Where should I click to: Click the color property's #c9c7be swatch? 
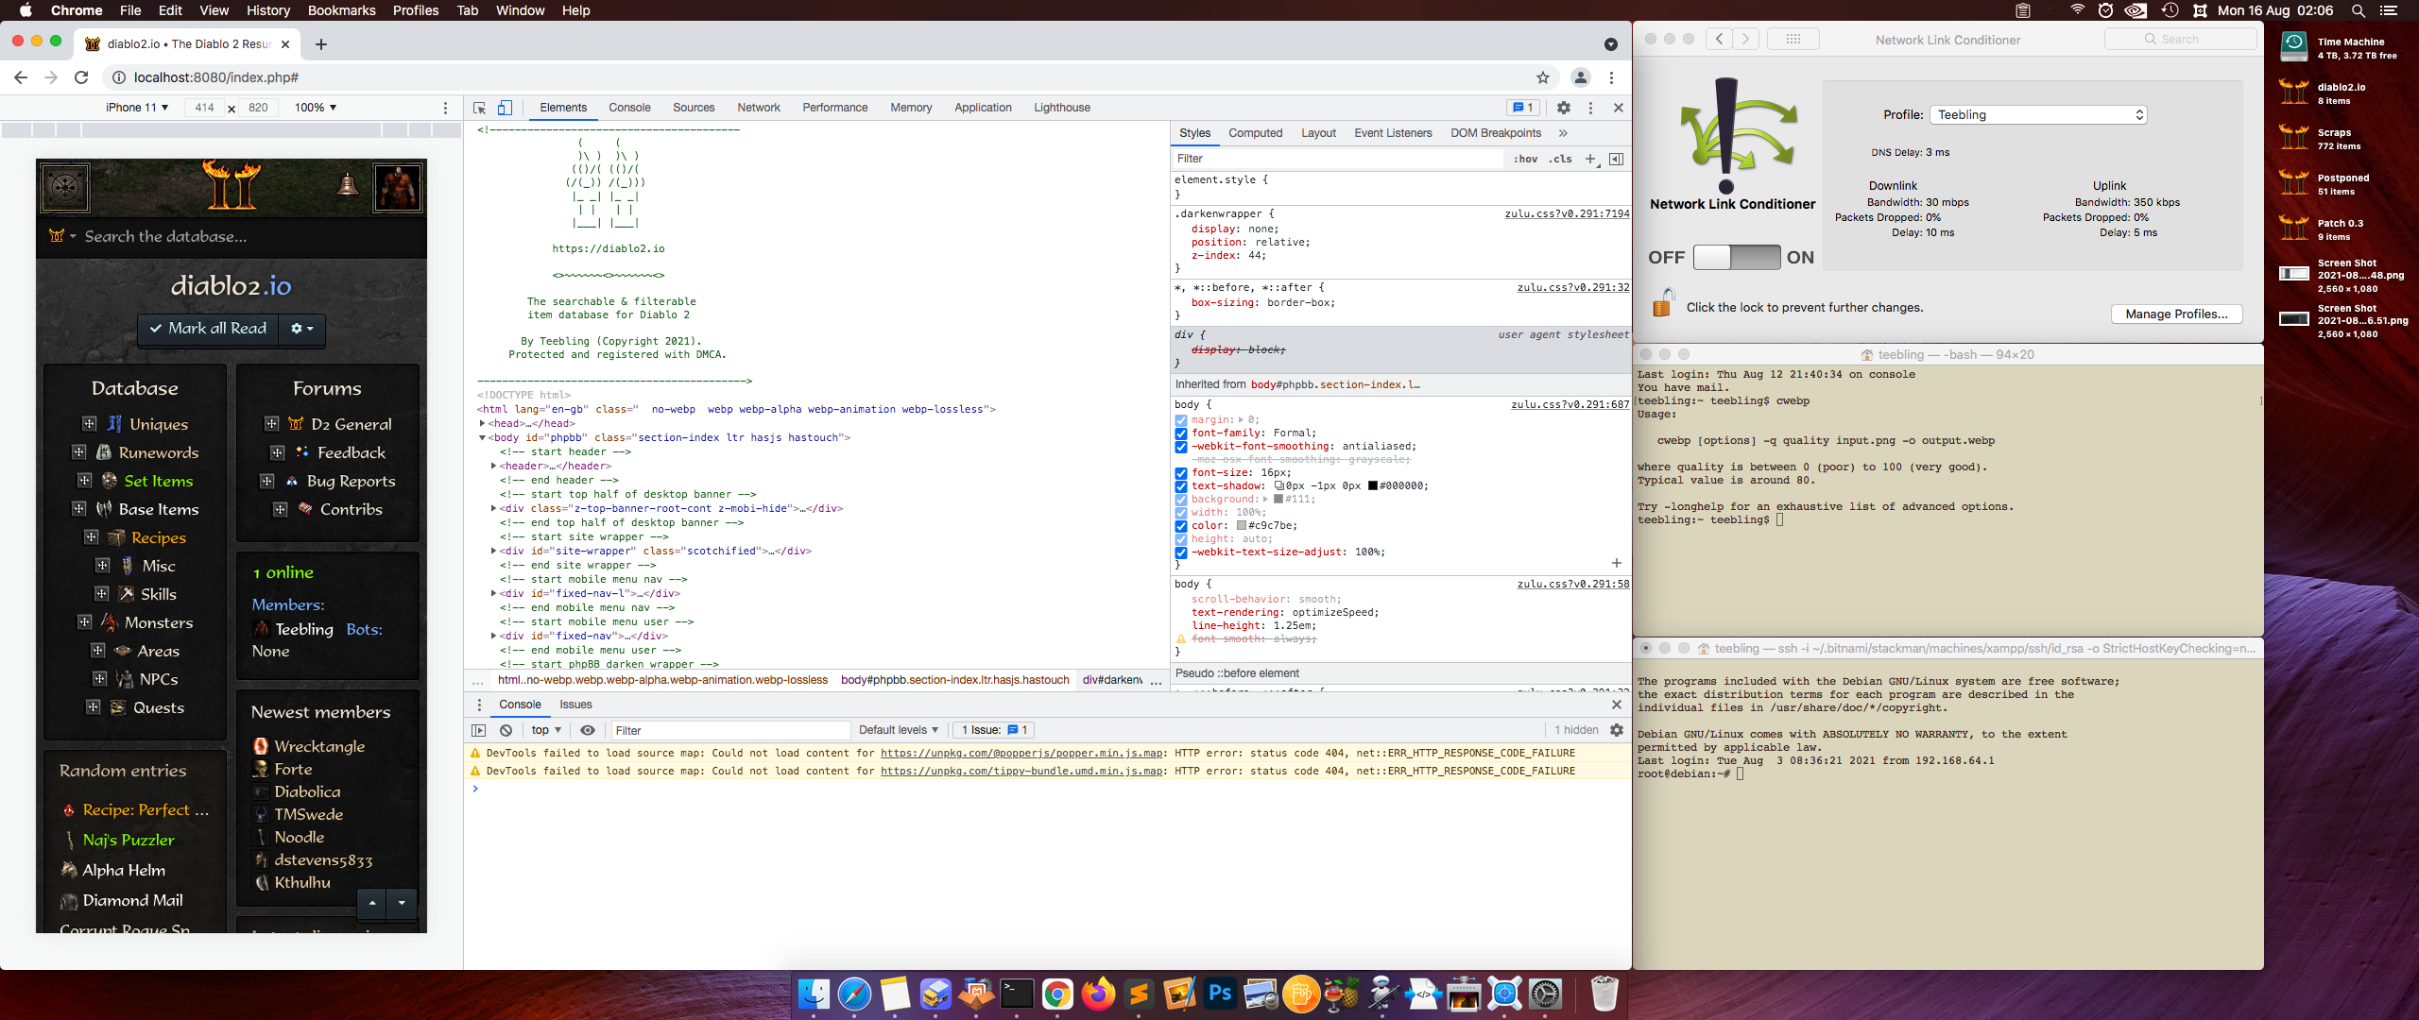(1242, 526)
